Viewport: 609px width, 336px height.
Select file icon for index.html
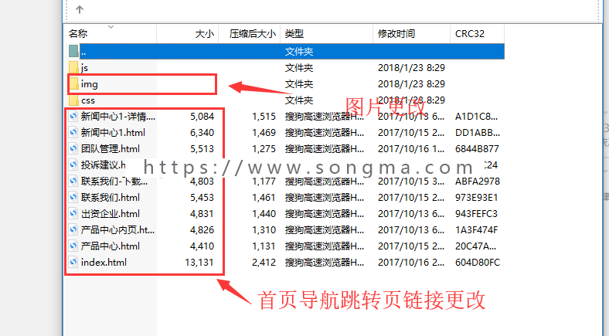tap(73, 263)
